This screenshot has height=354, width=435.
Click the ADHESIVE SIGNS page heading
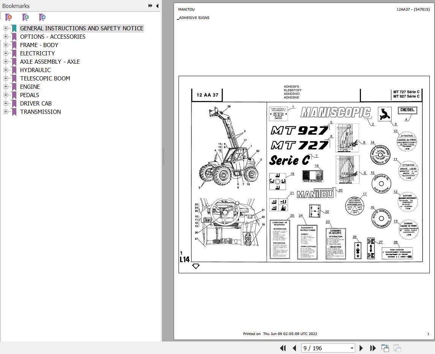194,18
